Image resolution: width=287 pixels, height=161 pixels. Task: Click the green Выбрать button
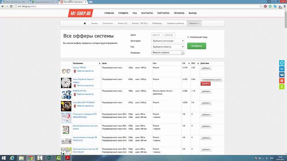click(x=196, y=46)
